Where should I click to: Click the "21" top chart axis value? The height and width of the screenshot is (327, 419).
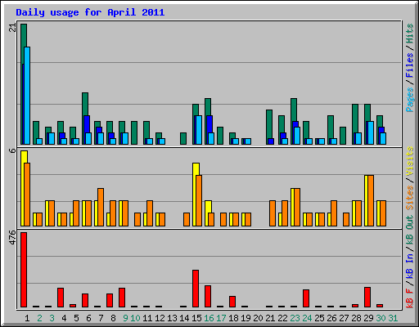[x=13, y=28]
